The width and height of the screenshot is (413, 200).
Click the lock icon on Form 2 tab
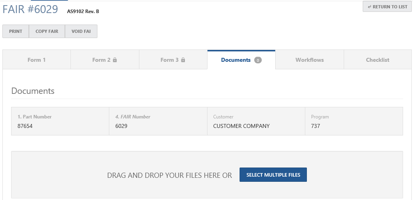point(115,60)
